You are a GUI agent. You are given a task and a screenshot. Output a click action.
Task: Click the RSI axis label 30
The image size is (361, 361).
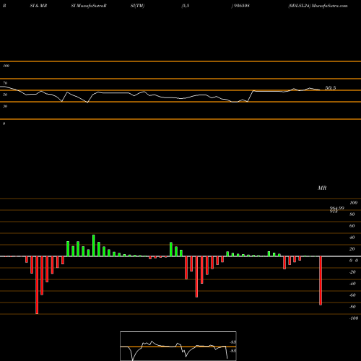click(x=5, y=106)
